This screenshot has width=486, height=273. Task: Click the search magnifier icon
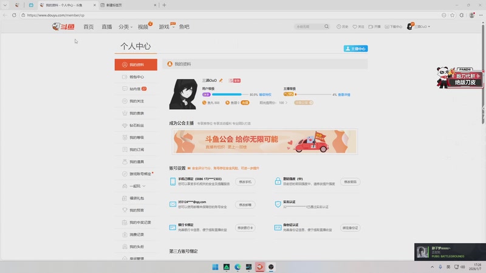click(x=327, y=27)
